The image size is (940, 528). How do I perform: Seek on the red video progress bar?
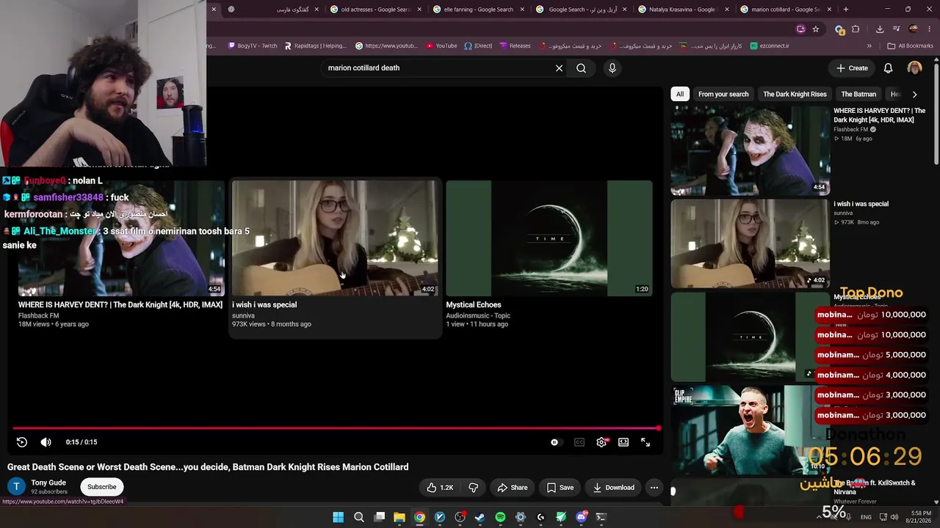[x=336, y=428]
